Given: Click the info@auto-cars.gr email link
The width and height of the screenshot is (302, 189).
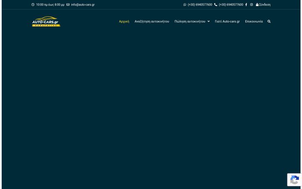Looking at the screenshot, I should point(83,5).
